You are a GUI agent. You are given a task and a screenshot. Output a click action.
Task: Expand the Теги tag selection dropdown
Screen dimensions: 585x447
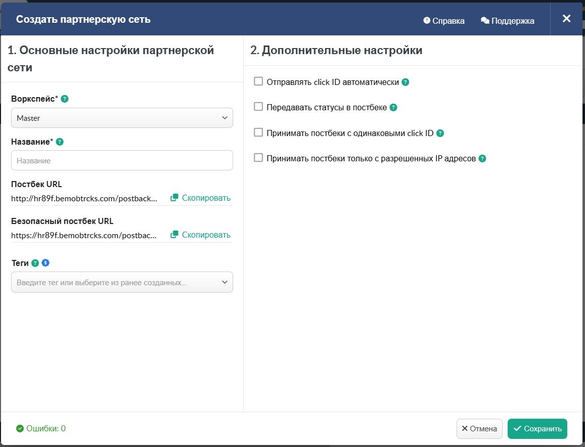[122, 283]
